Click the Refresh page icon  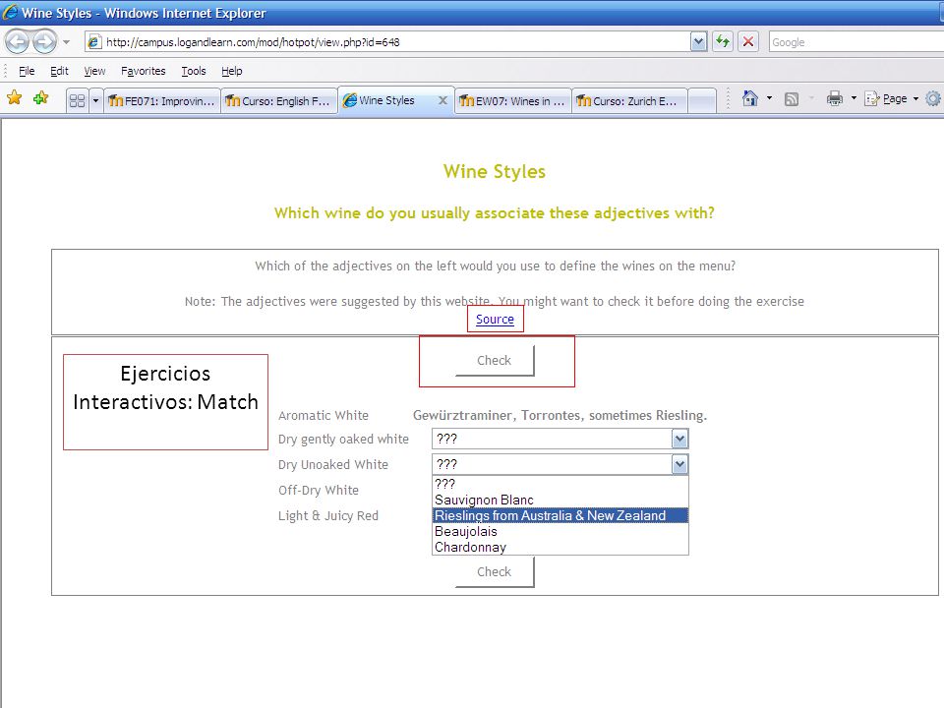coord(723,42)
